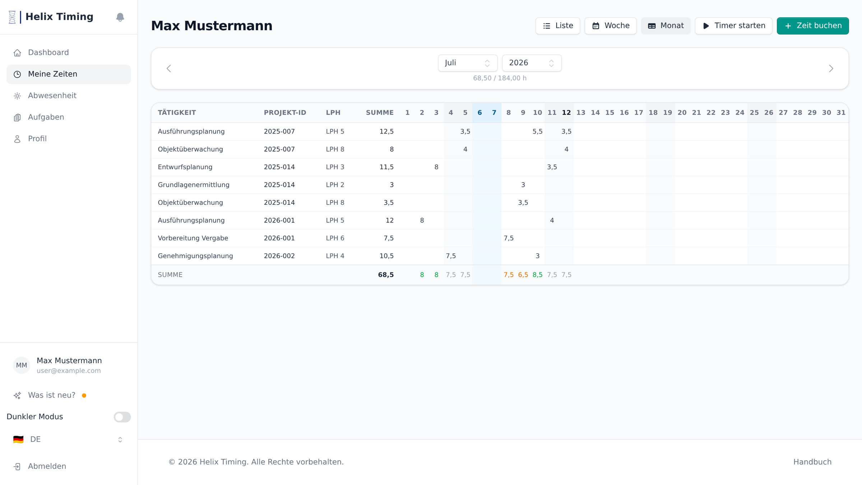The height and width of the screenshot is (485, 862).
Task: Go to Abwesenheit section
Action: click(x=69, y=96)
